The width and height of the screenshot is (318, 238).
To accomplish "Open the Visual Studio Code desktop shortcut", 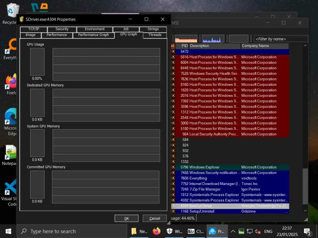I will 10,193.
